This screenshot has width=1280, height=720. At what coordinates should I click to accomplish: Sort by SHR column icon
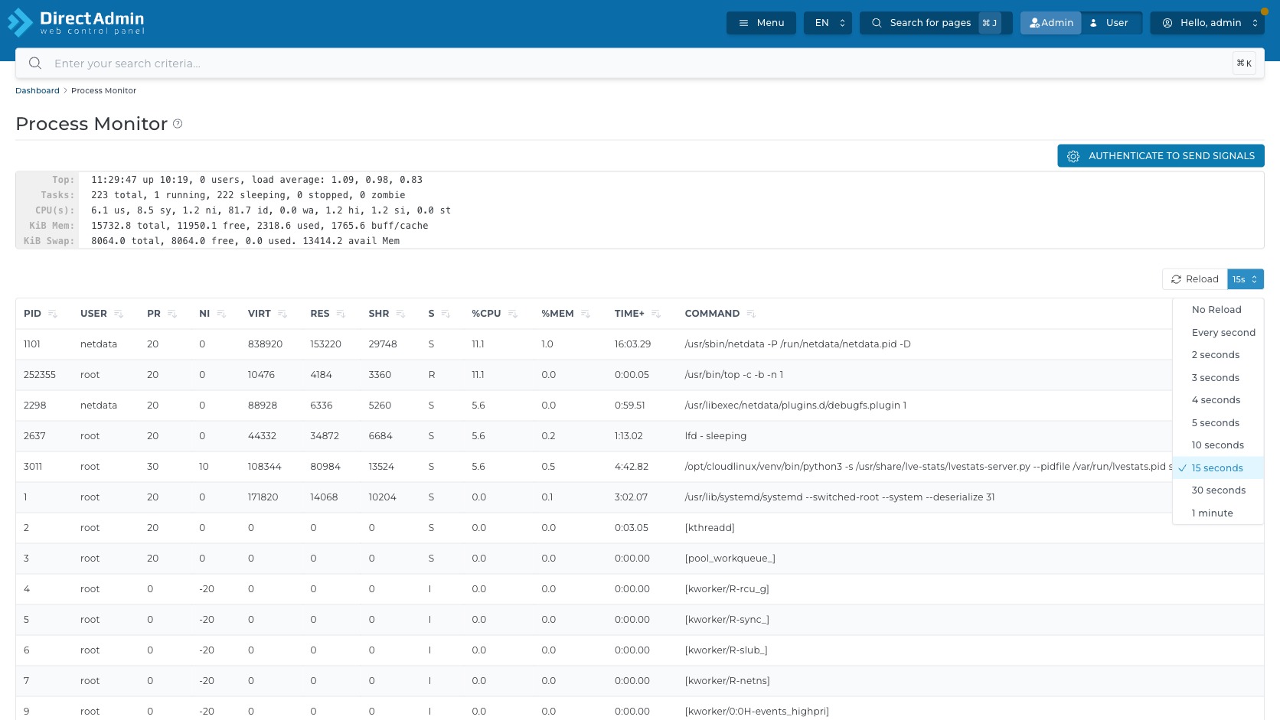pyautogui.click(x=400, y=314)
